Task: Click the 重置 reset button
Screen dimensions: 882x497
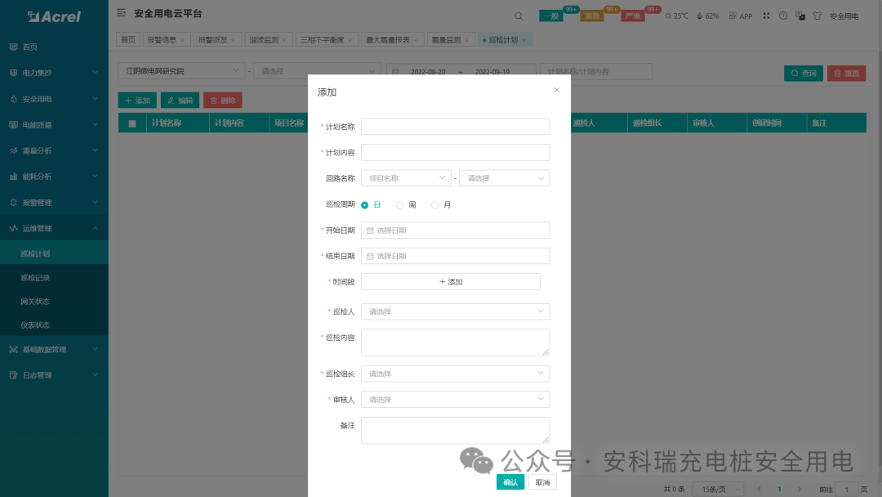Action: [846, 74]
